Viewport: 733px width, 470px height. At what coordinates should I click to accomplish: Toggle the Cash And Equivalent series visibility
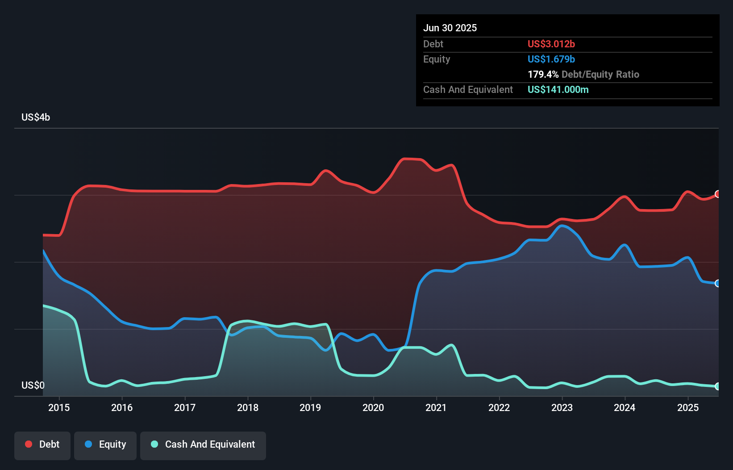pyautogui.click(x=203, y=445)
